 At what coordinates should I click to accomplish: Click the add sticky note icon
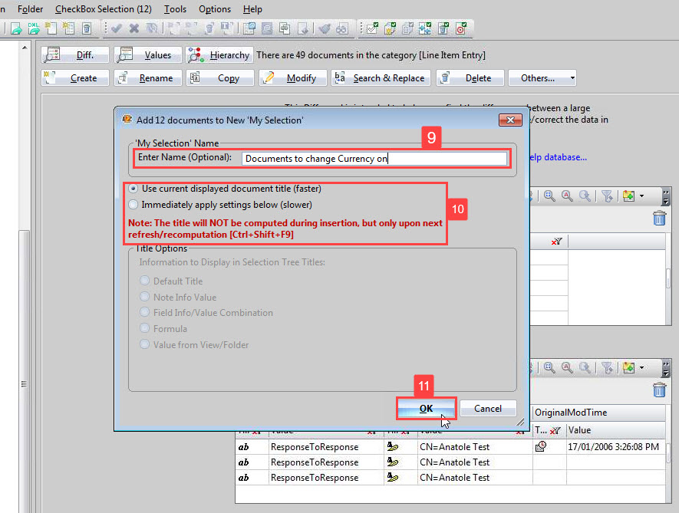[629, 196]
